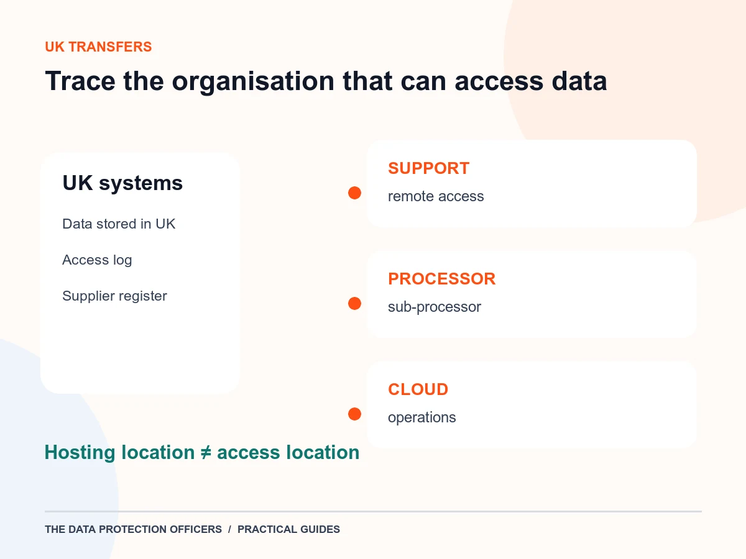This screenshot has width=746, height=559.
Task: Click 'Hosting location ≠ access location' statement
Action: pos(202,452)
